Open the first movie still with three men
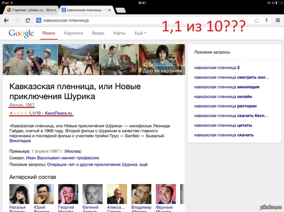 click(30, 59)
